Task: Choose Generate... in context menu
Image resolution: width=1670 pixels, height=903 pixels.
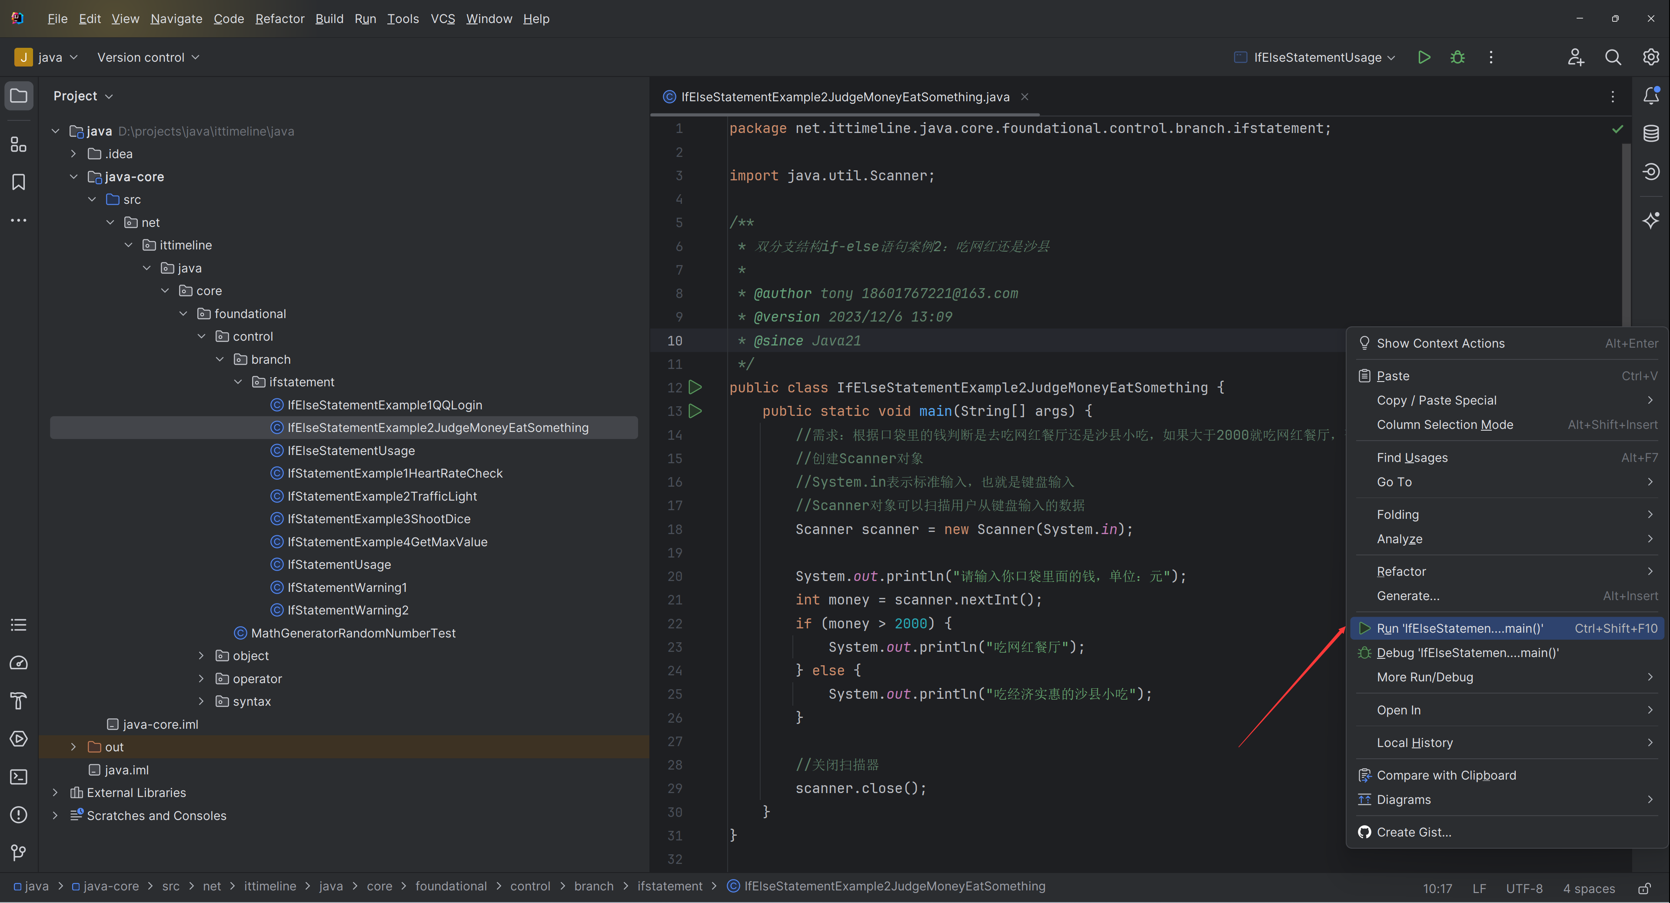Action: click(x=1507, y=596)
